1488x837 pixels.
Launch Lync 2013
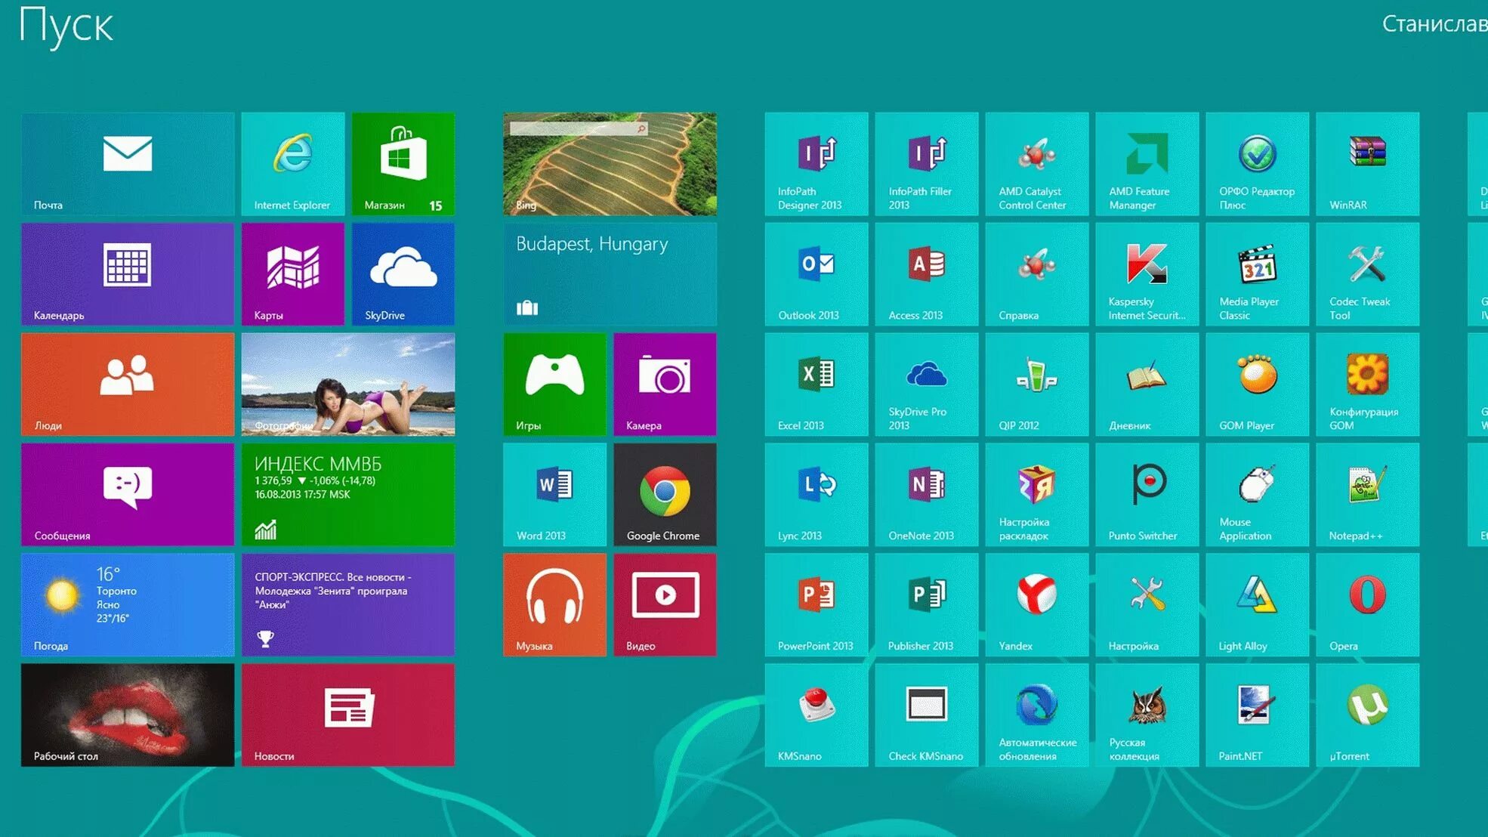[x=817, y=495]
